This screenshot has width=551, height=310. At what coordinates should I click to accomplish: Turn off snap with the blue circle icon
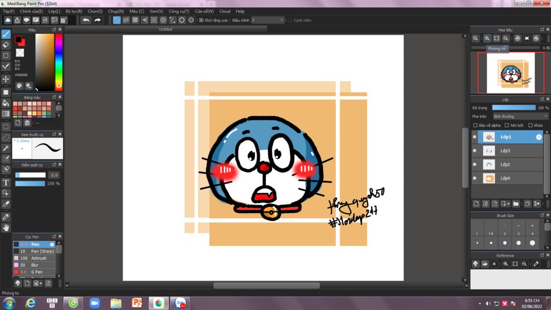pyautogui.click(x=117, y=20)
